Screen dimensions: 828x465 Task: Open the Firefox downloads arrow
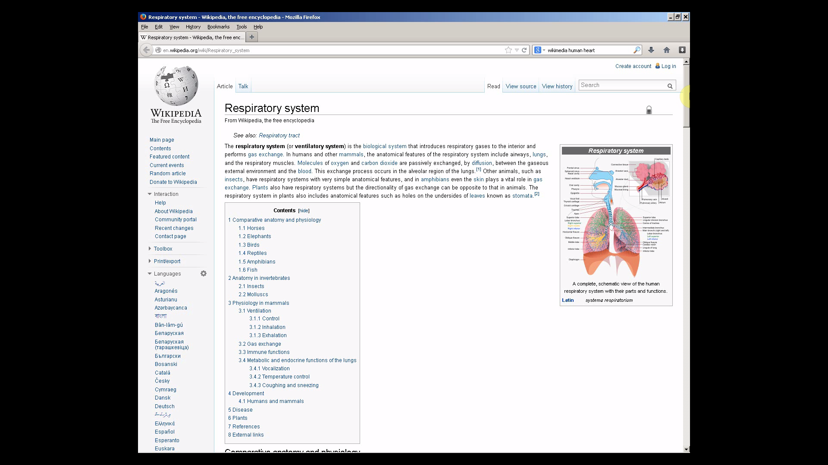[651, 50]
